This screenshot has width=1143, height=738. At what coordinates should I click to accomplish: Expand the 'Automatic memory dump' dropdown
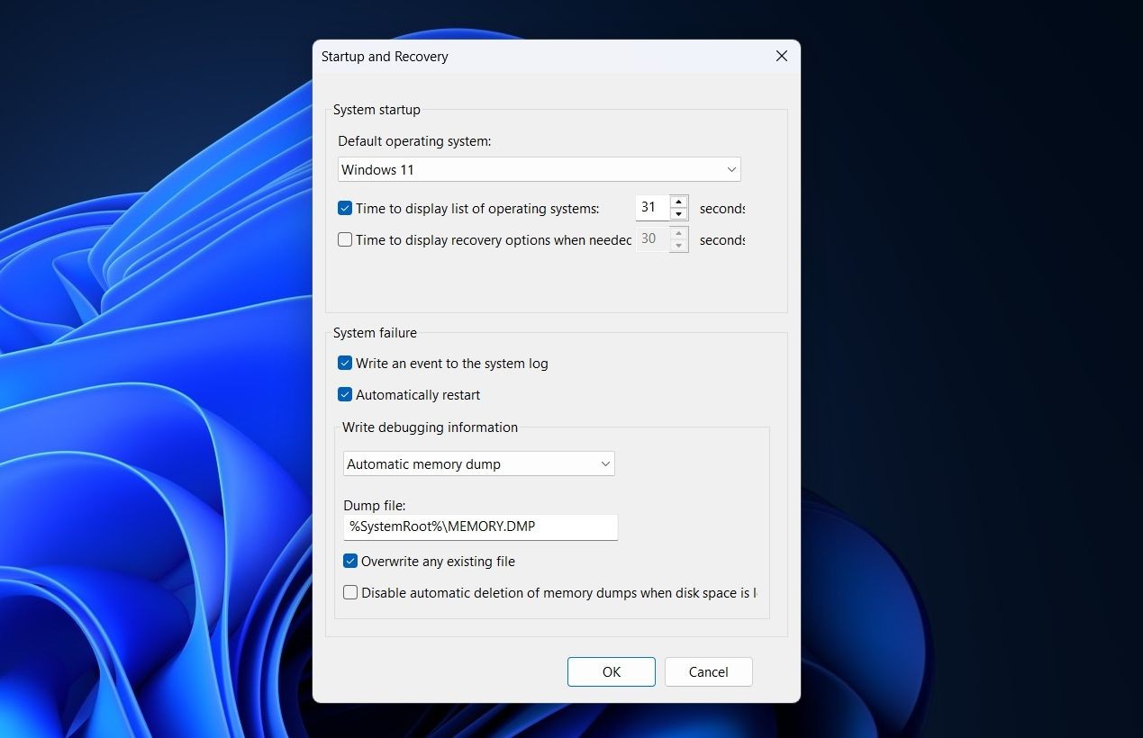(479, 463)
